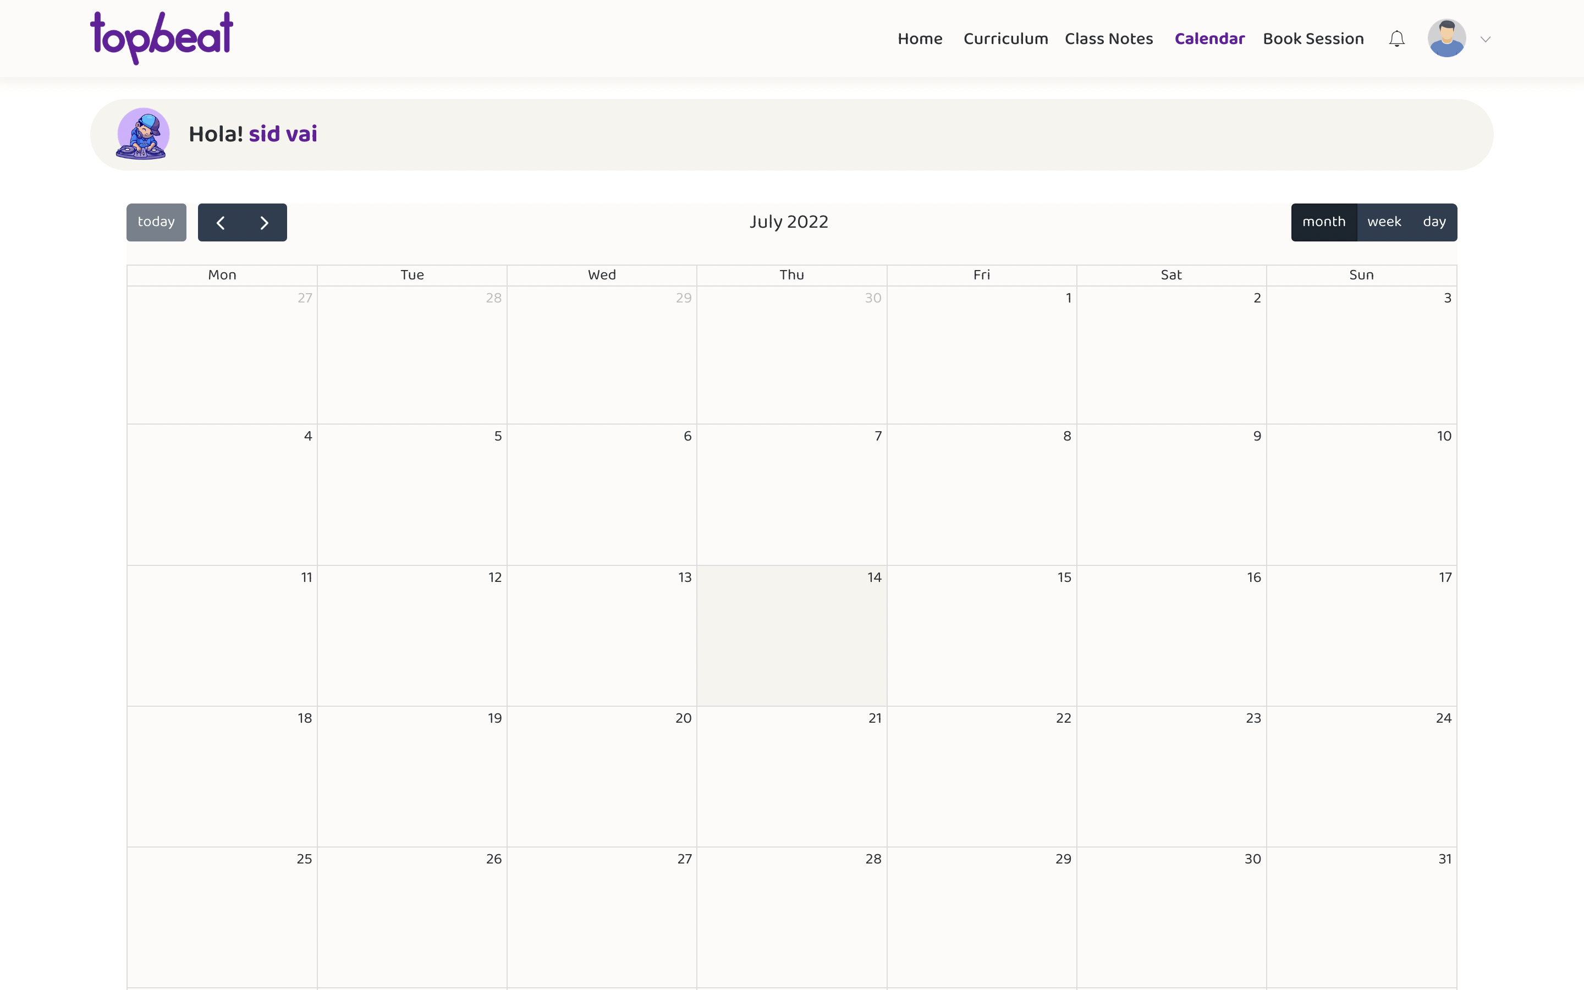Select highlighted July 14 date
The image size is (1584, 990).
pos(875,577)
